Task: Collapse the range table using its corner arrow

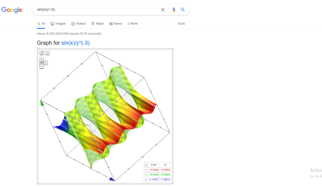Action: click(x=146, y=165)
